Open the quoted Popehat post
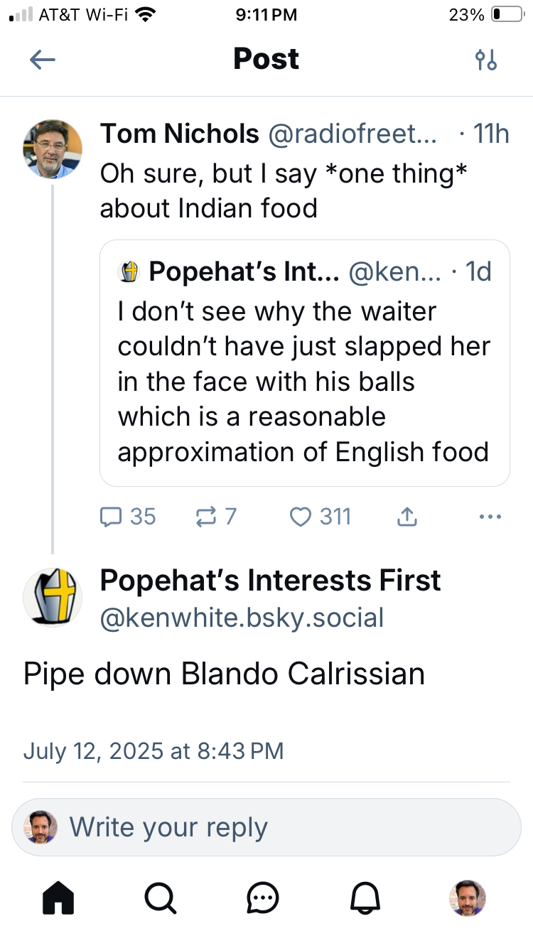This screenshot has height=948, width=533. pos(304,381)
